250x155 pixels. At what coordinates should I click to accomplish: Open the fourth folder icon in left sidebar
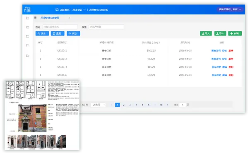tap(28, 45)
